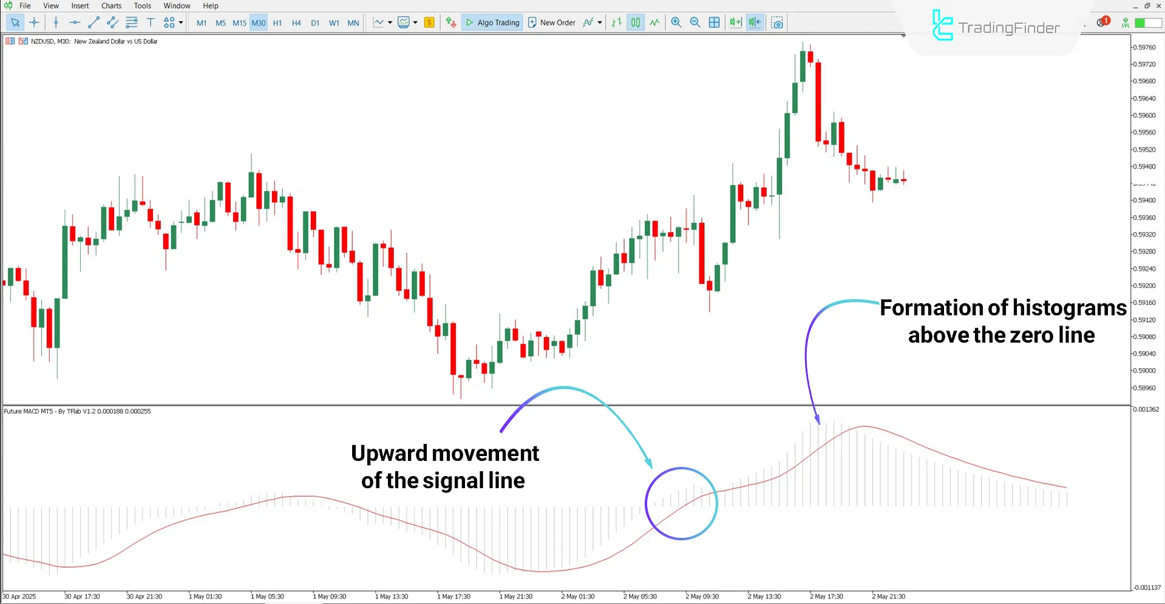This screenshot has height=604, width=1165.
Task: Open the Help menu item
Action: (210, 5)
